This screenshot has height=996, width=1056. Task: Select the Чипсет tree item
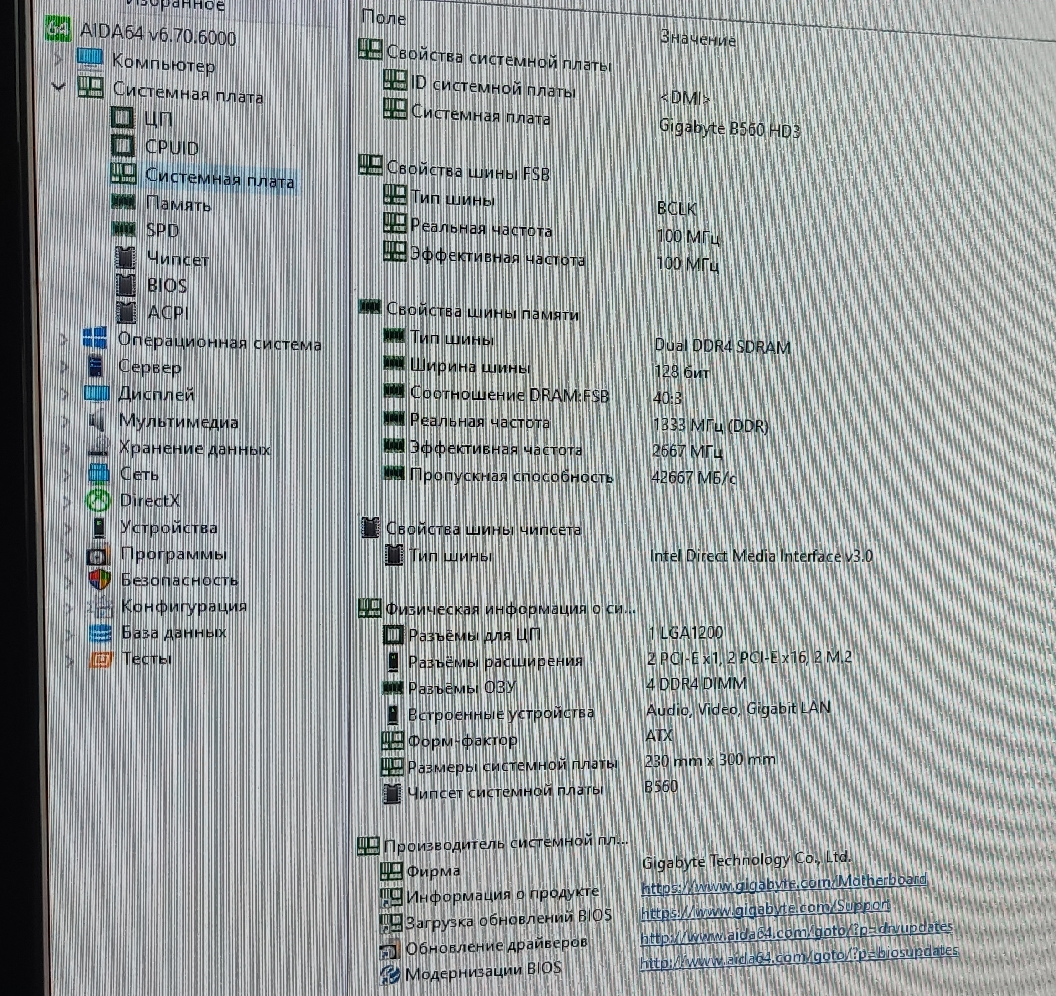point(178,258)
